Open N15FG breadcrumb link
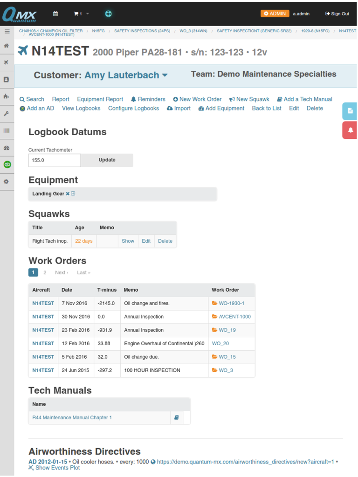This screenshot has width=358, height=477. pos(98,31)
